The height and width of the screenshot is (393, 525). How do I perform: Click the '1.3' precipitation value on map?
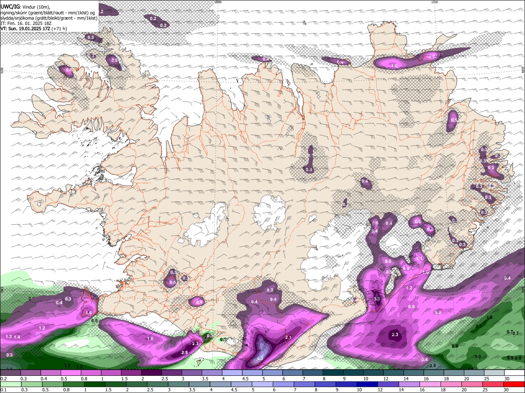[9, 337]
